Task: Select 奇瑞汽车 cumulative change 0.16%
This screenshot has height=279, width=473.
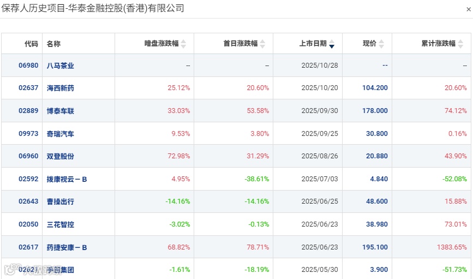Action: click(x=458, y=134)
